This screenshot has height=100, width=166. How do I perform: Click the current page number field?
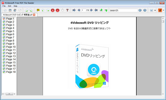coord(84,10)
